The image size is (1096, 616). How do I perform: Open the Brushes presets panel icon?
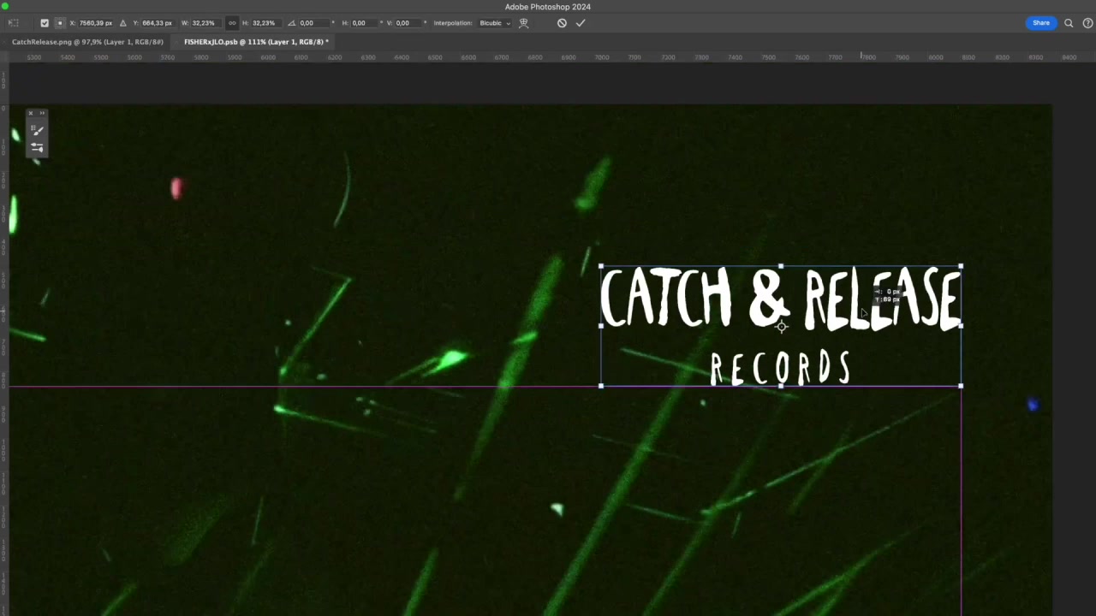37,147
